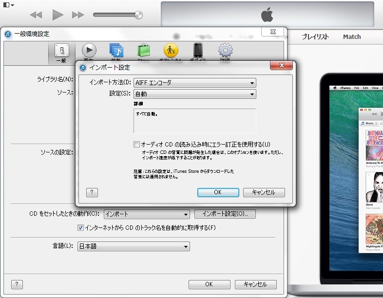Open the sharing preferences tab icon

click(x=116, y=50)
